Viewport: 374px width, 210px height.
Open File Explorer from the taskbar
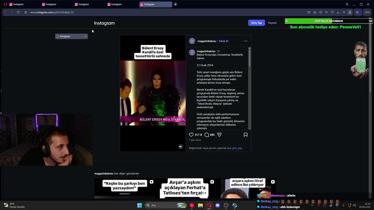[200, 205]
